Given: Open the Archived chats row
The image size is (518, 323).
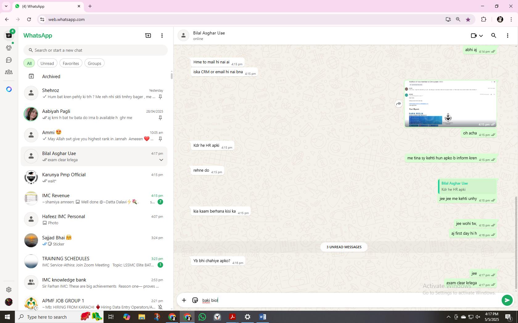Looking at the screenshot, I should (x=94, y=77).
